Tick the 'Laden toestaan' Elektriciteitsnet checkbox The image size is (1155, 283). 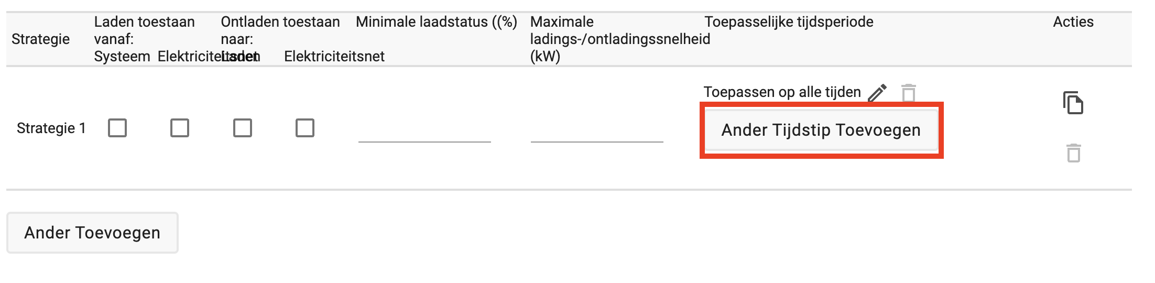(x=180, y=128)
